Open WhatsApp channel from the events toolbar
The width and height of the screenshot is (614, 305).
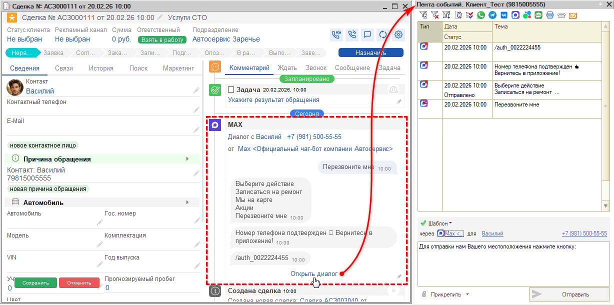[x=480, y=15]
